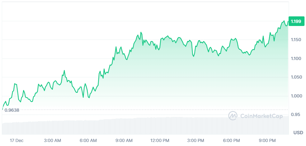
Task: Select the 3:00 PM axis label
Action: 196,140
